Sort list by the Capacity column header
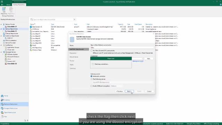Viewport: 222px width, 125px height. point(120,24)
